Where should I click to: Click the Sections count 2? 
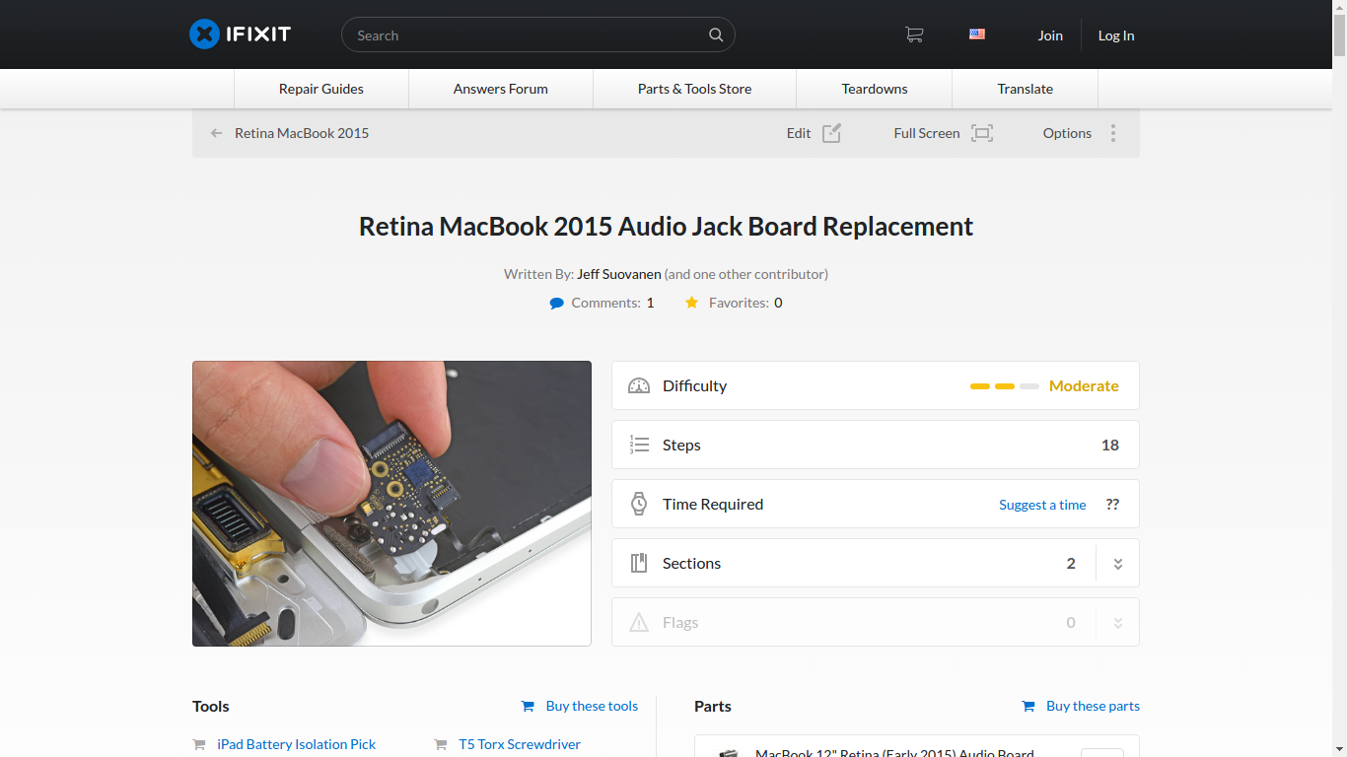click(1071, 563)
